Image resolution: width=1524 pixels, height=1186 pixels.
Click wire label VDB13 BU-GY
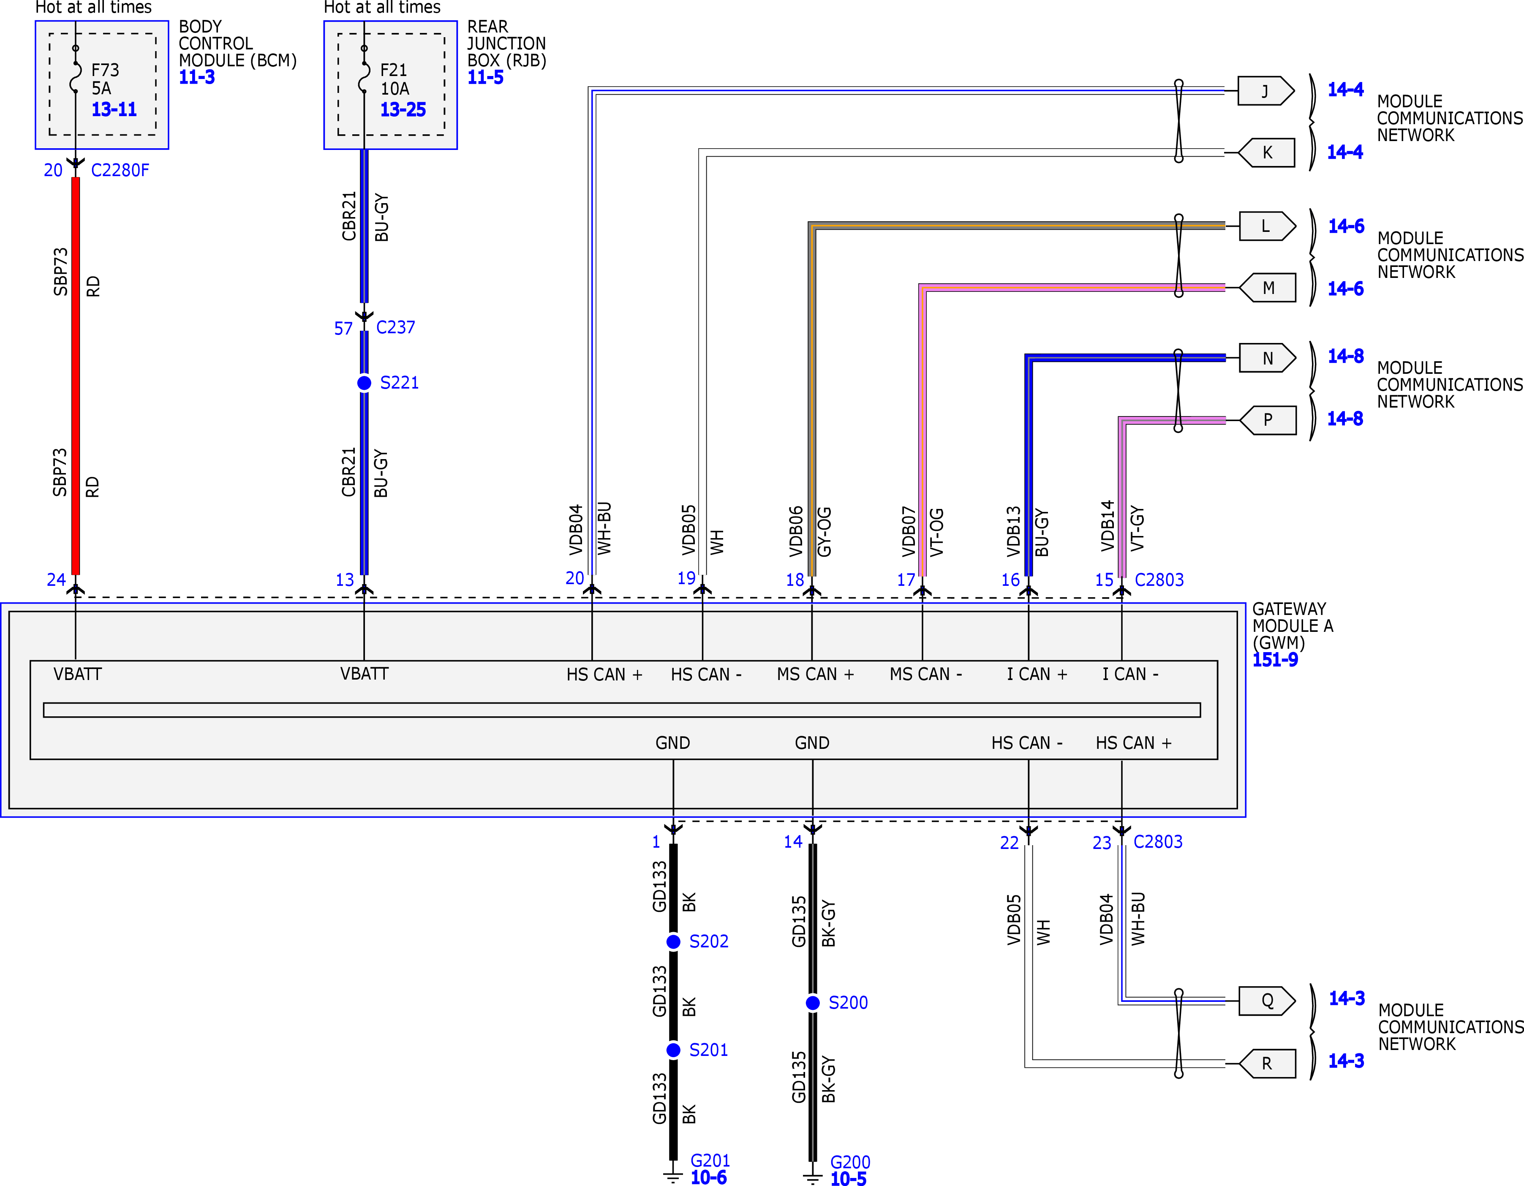(x=1028, y=532)
